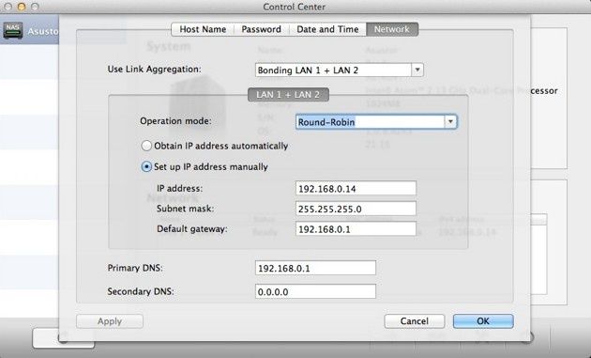
Task: Click the Asustor device name in sidebar
Action: tap(42, 31)
